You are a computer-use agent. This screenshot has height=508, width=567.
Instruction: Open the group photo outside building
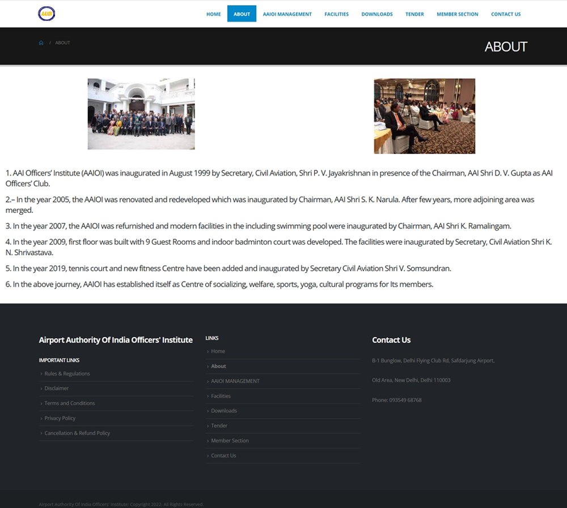pos(141,114)
